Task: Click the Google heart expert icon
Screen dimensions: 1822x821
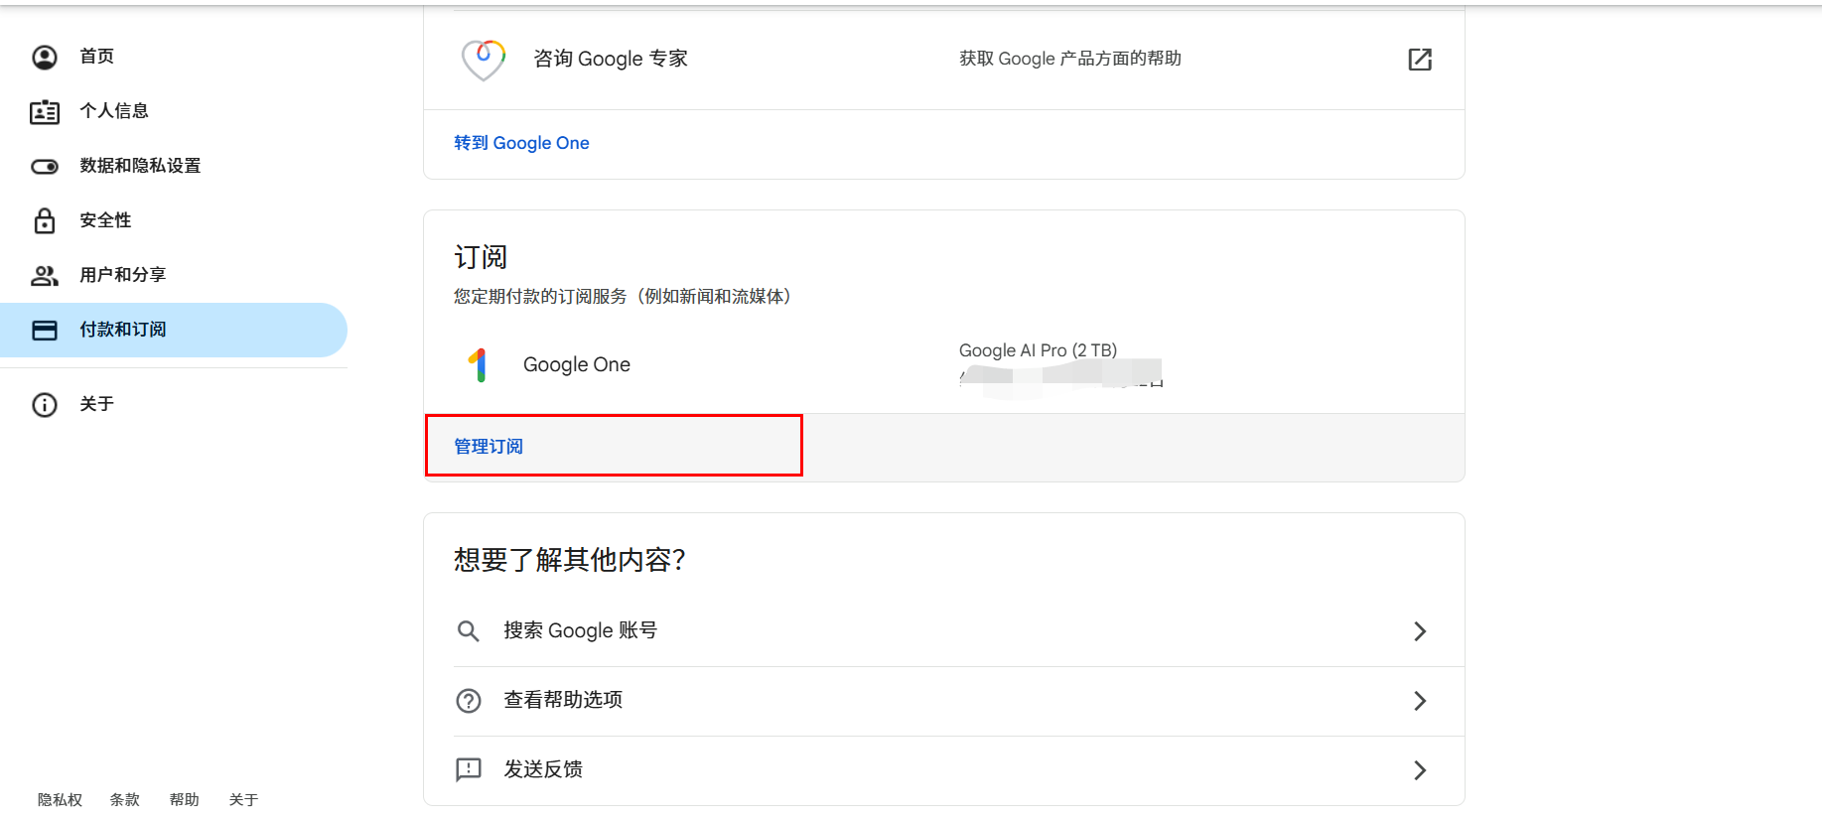Action: coord(484,60)
